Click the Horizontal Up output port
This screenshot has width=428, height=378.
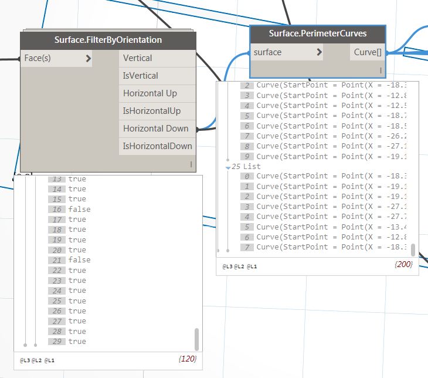click(157, 93)
